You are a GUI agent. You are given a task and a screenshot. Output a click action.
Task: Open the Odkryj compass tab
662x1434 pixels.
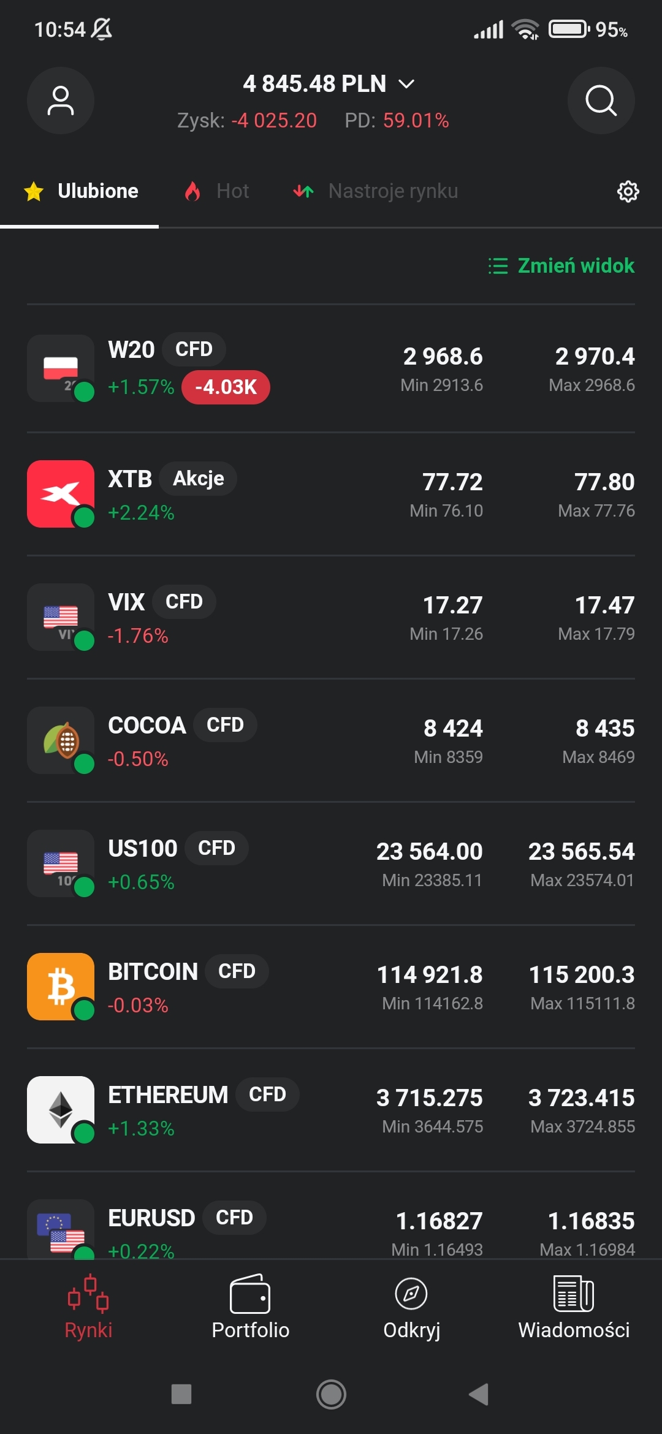[411, 1307]
